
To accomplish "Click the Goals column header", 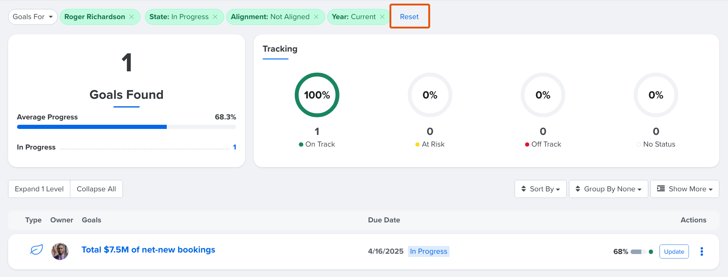I will pos(91,220).
